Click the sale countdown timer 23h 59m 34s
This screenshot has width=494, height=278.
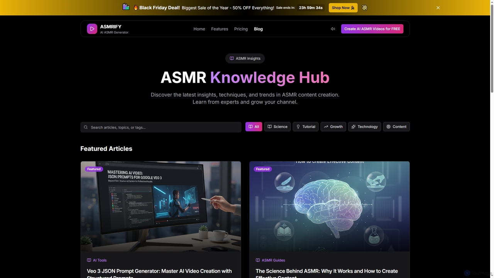coord(311,8)
